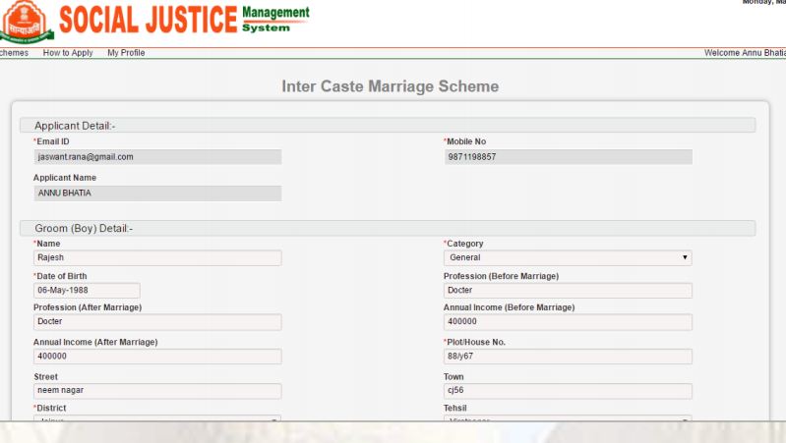The image size is (786, 443).
Task: Click the Annual Income (After Marriage) field
Action: (x=157, y=357)
